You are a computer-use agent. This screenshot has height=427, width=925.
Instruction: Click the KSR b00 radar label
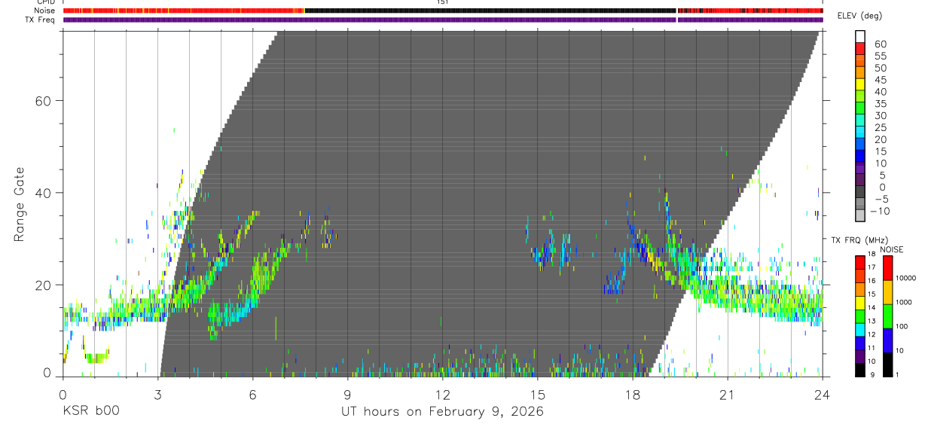click(x=91, y=411)
